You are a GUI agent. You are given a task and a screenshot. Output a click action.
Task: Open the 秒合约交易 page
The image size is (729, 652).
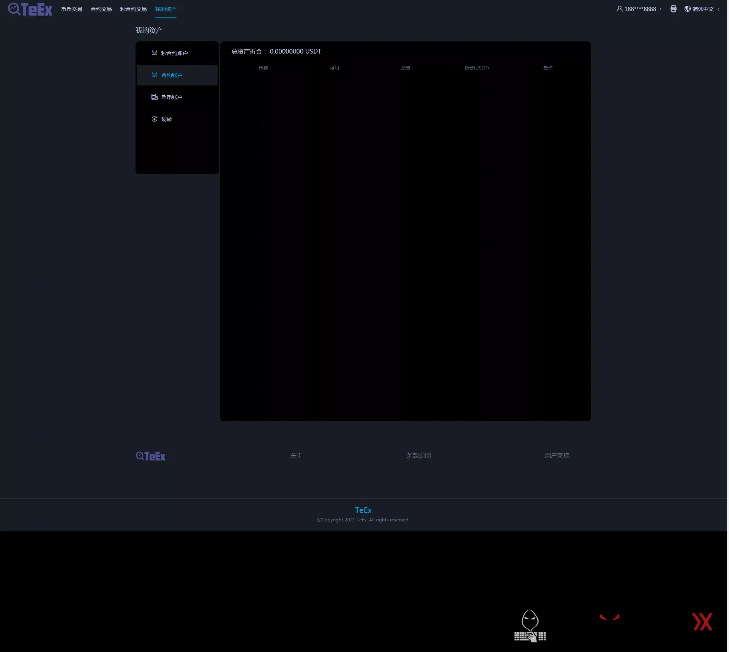(x=133, y=9)
